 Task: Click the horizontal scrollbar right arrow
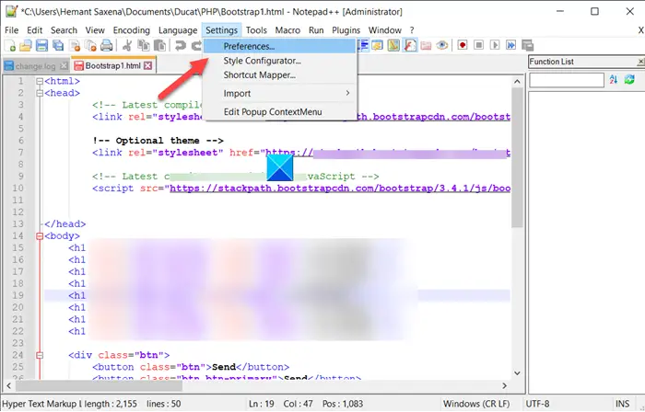tap(504, 385)
